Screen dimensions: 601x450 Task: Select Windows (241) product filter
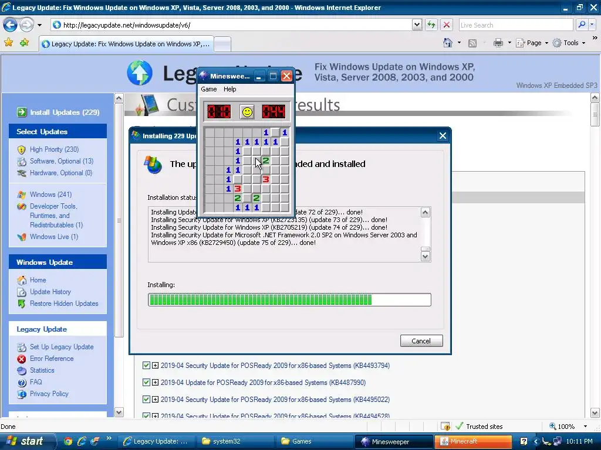pos(51,195)
